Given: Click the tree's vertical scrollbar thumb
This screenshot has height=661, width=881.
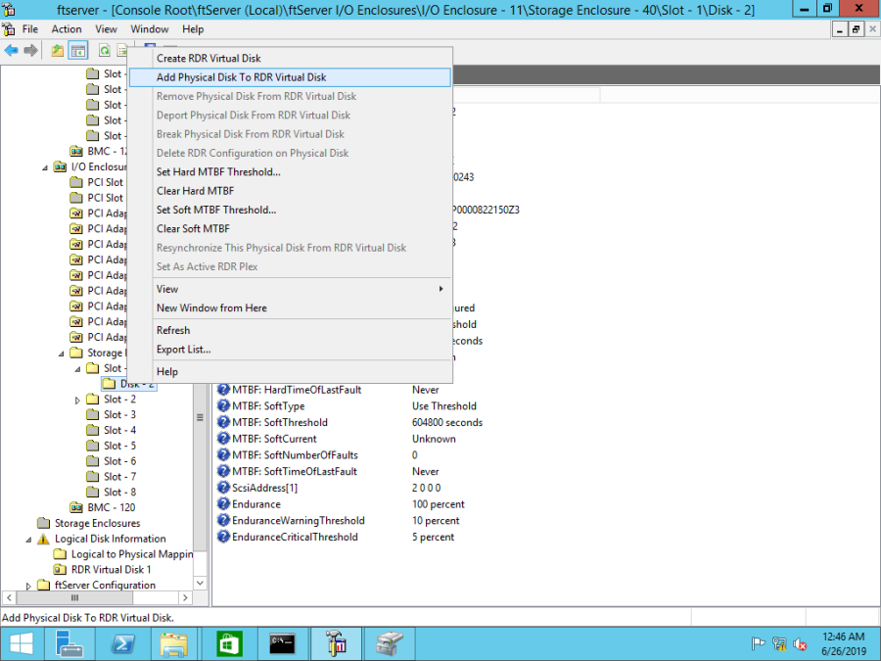Looking at the screenshot, I should (x=200, y=417).
